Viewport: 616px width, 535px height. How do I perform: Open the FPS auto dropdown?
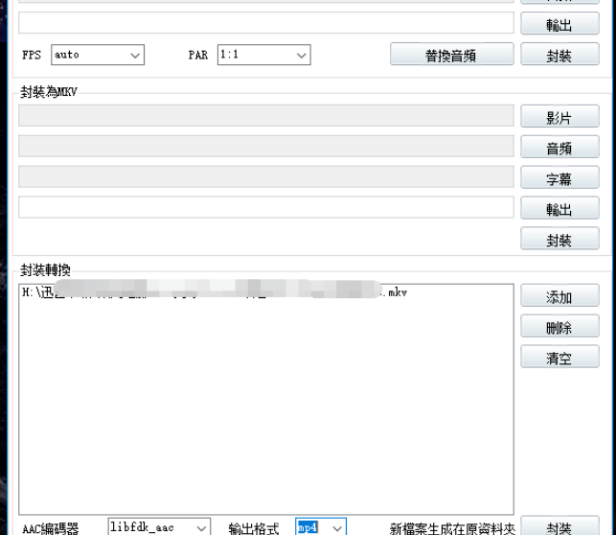(x=98, y=55)
